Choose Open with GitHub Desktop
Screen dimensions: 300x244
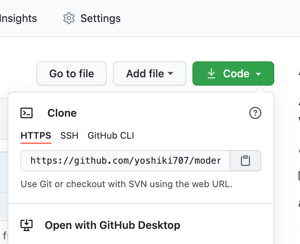112,225
